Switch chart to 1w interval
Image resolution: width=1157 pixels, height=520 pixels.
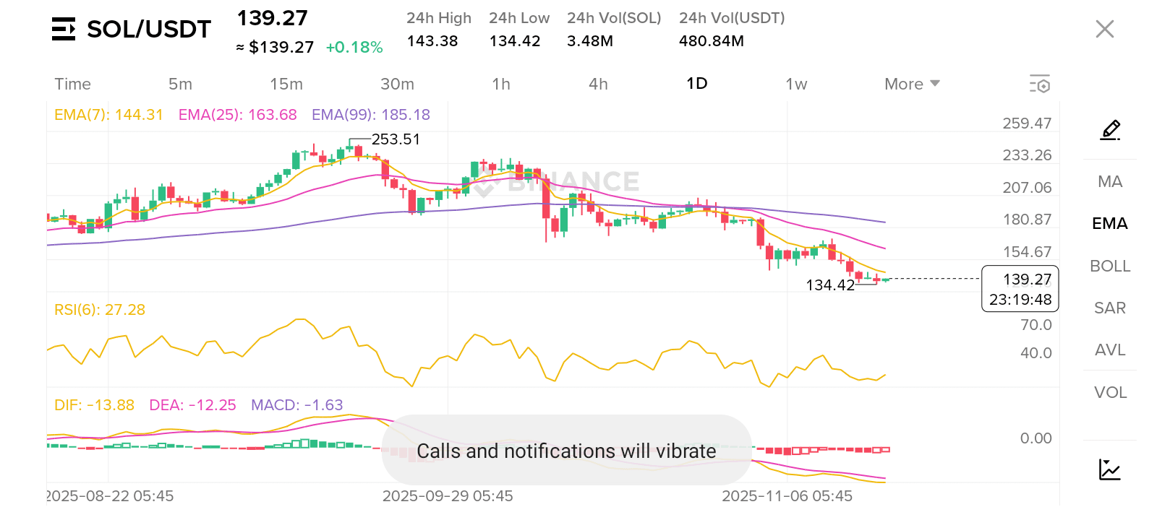coord(796,84)
